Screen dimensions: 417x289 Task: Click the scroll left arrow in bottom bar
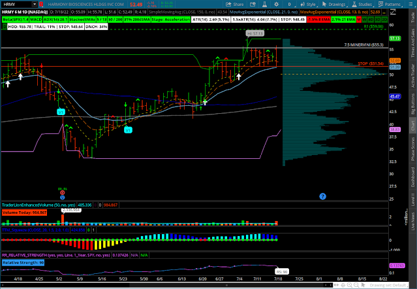pyautogui.click(x=325, y=285)
